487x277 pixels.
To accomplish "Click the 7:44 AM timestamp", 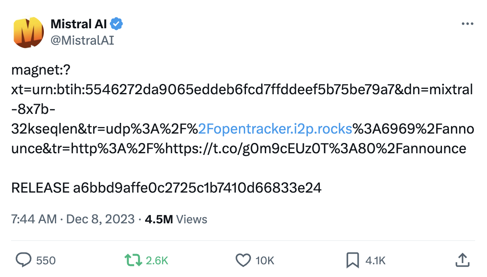I will [x=34, y=219].
